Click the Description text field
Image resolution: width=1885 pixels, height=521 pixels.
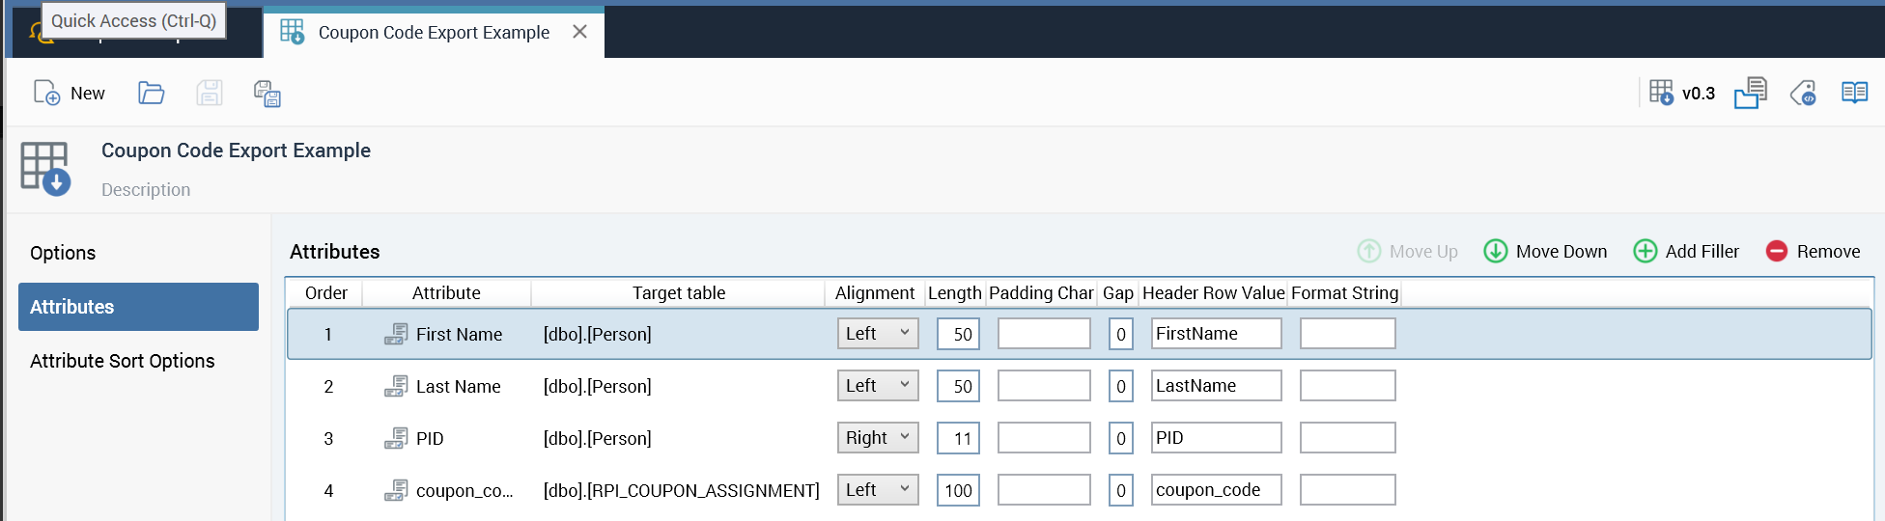tap(146, 190)
